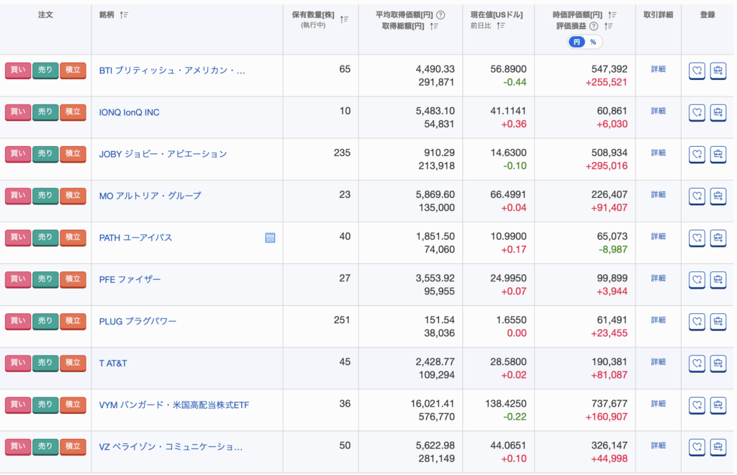
Task: Click heart-plus icon in VZ row
Action: click(697, 447)
